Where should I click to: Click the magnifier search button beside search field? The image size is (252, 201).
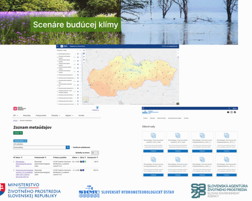(68, 147)
